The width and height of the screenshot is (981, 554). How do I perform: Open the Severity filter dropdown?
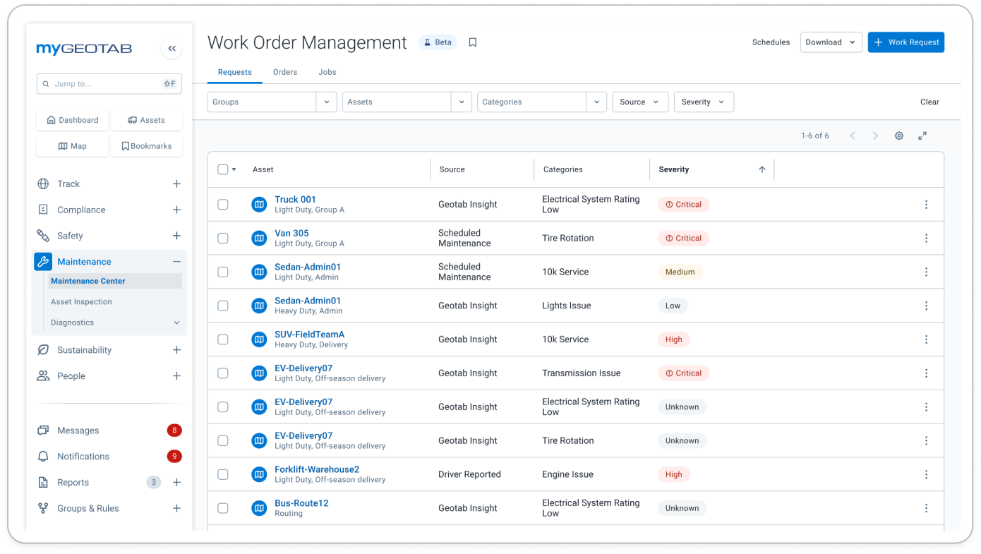point(704,102)
